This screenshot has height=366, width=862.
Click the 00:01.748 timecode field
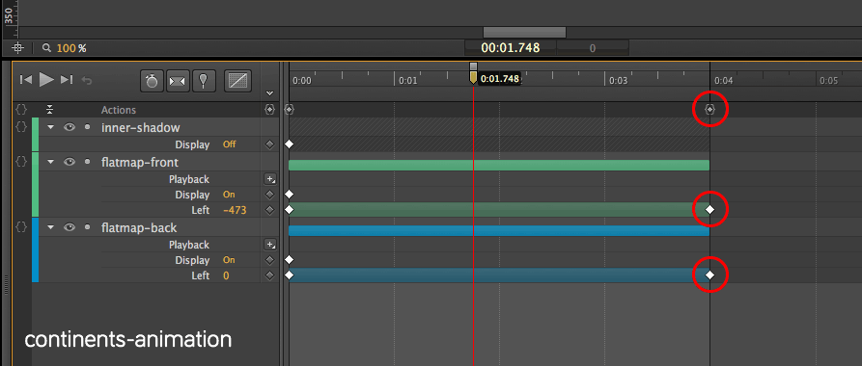(511, 48)
